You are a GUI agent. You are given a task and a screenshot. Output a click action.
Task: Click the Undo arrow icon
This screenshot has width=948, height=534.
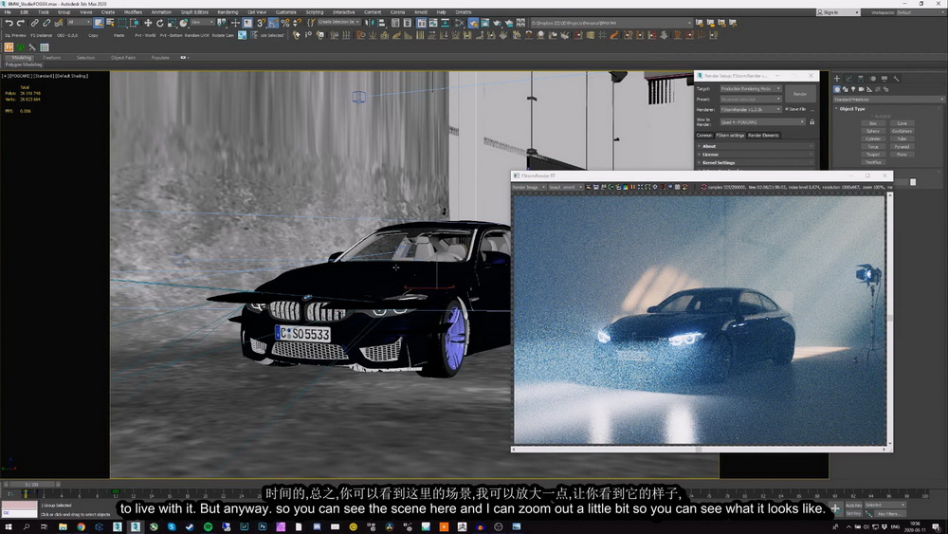point(9,23)
